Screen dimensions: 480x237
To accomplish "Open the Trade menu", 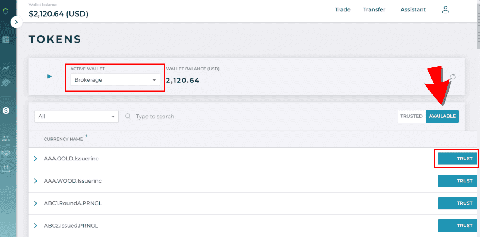I will (x=343, y=10).
